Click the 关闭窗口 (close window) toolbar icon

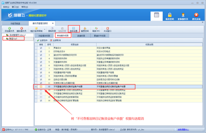coord(108,28)
